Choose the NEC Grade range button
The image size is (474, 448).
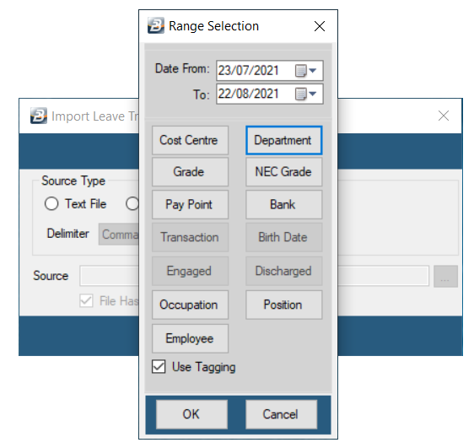tap(284, 172)
